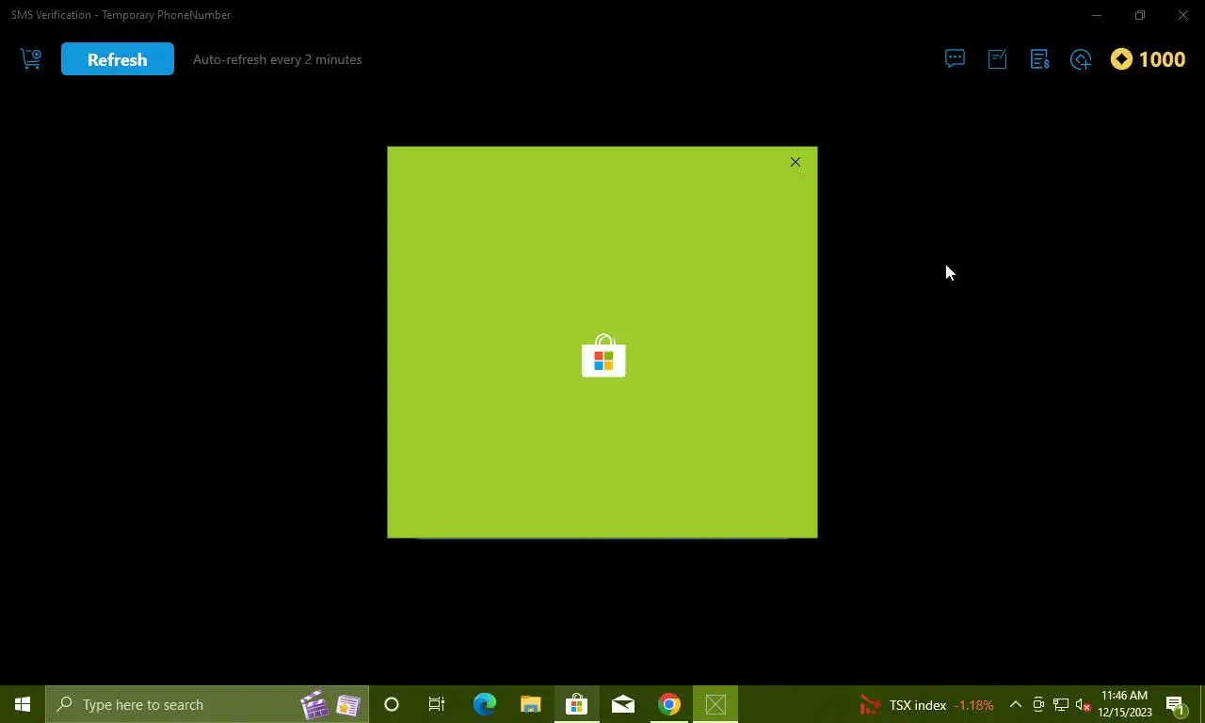Click the TSX index news widget

click(926, 704)
